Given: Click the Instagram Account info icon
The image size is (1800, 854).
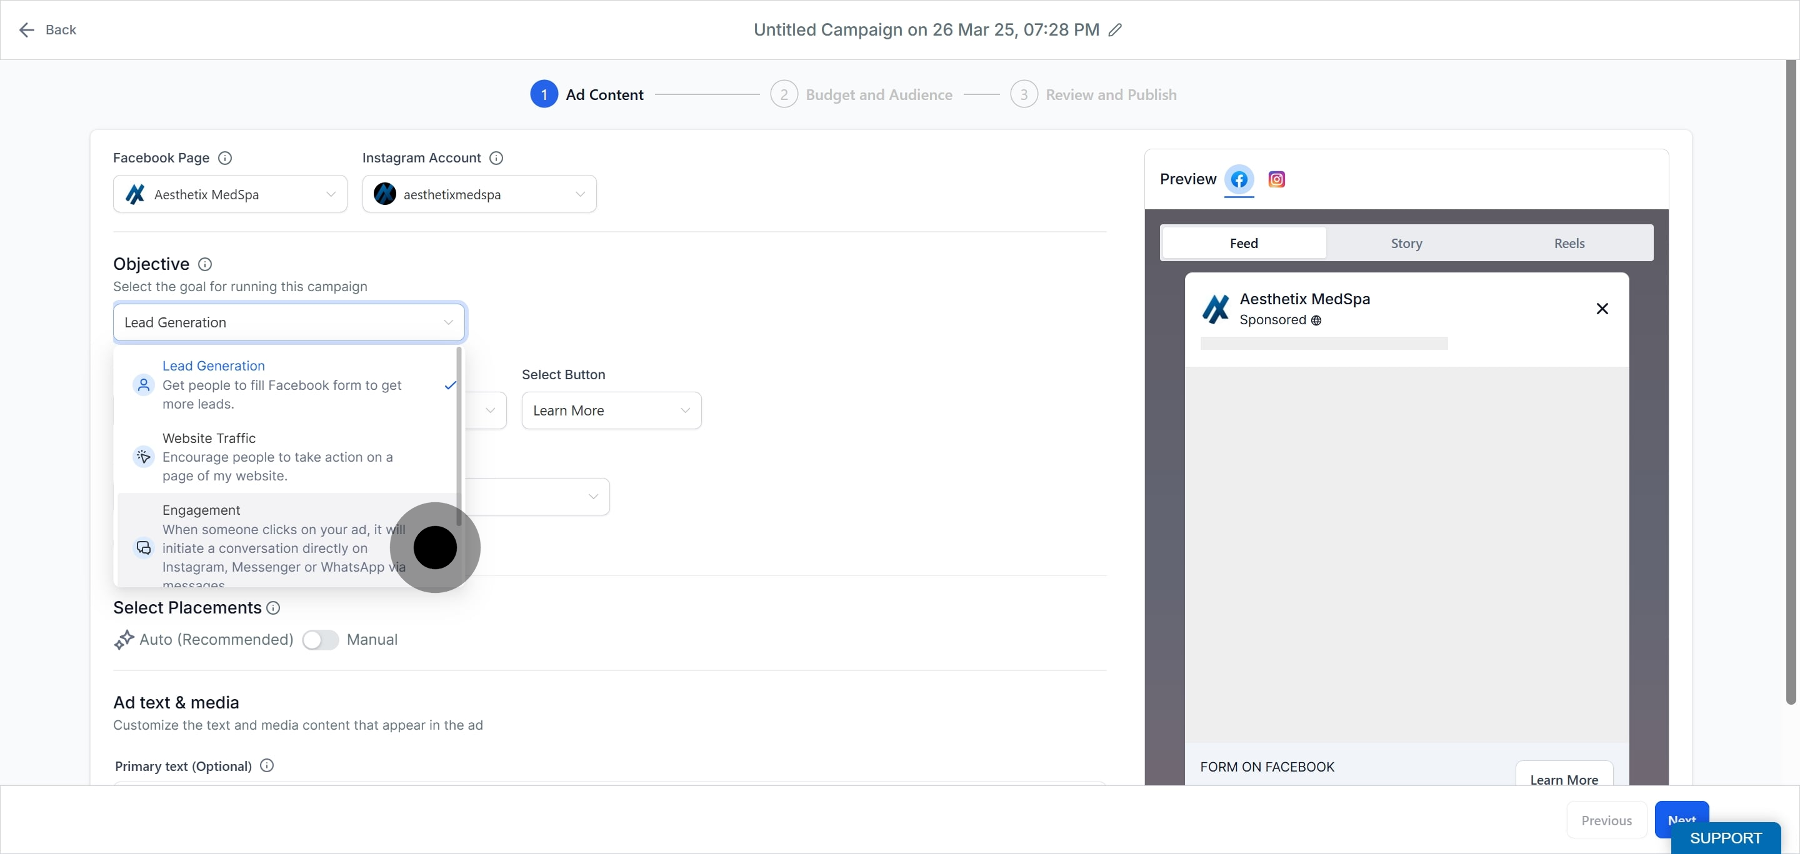Looking at the screenshot, I should pos(496,158).
